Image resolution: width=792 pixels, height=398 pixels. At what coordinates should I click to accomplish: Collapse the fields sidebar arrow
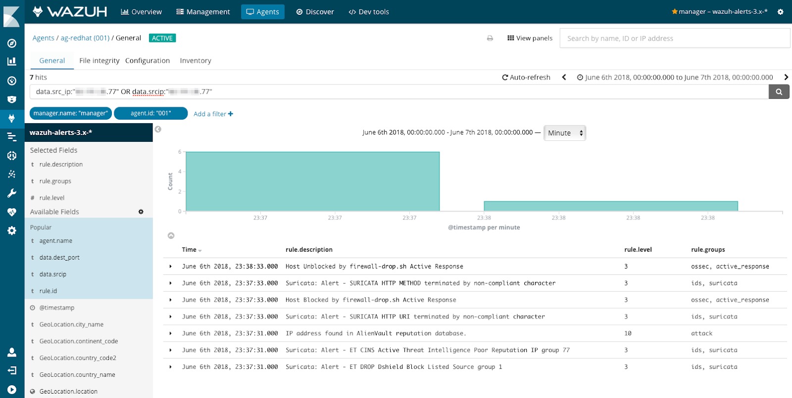(158, 129)
